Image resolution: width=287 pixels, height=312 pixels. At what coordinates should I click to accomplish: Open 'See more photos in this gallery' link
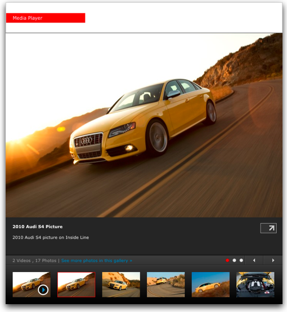tap(97, 261)
